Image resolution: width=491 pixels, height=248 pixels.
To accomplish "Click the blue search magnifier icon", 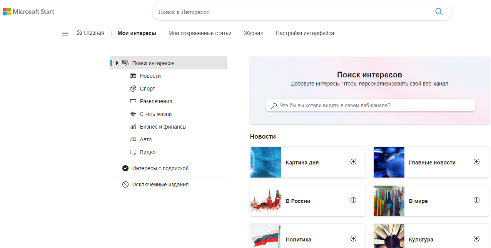I will (439, 12).
